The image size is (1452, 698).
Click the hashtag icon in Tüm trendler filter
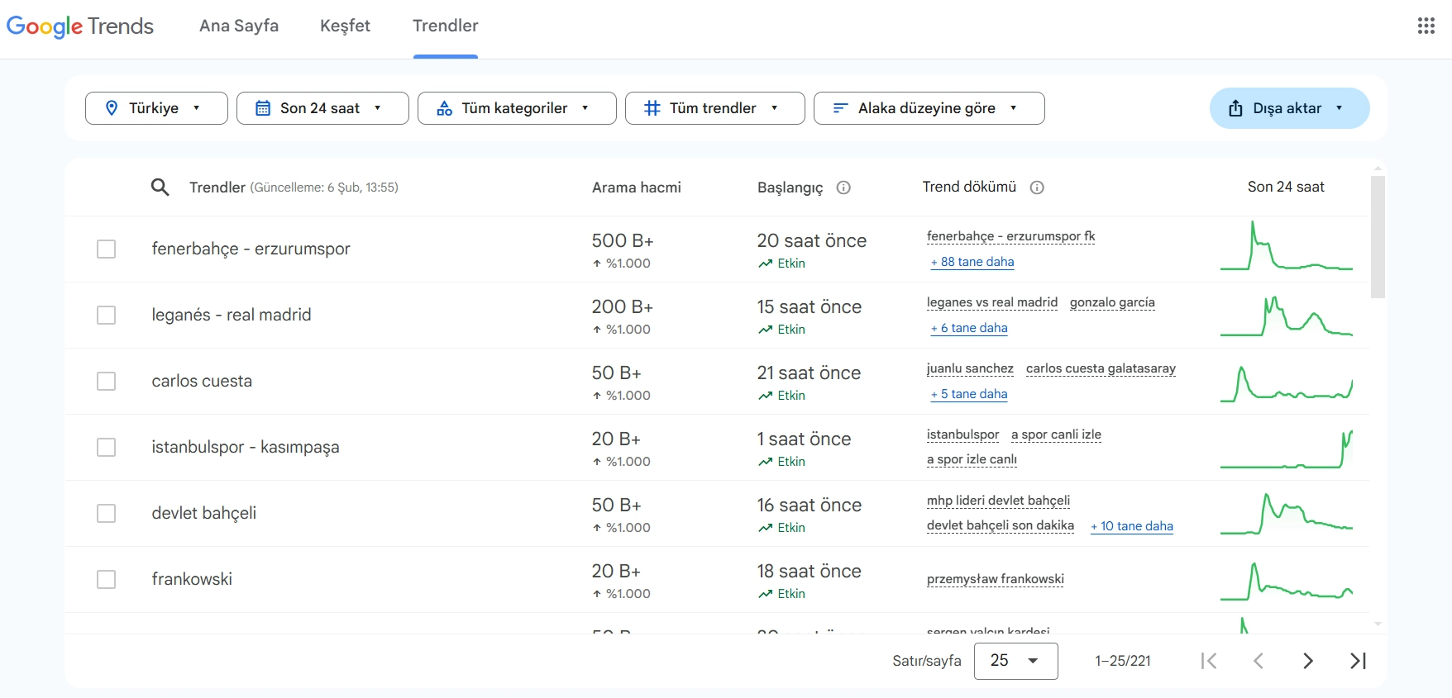pyautogui.click(x=652, y=108)
